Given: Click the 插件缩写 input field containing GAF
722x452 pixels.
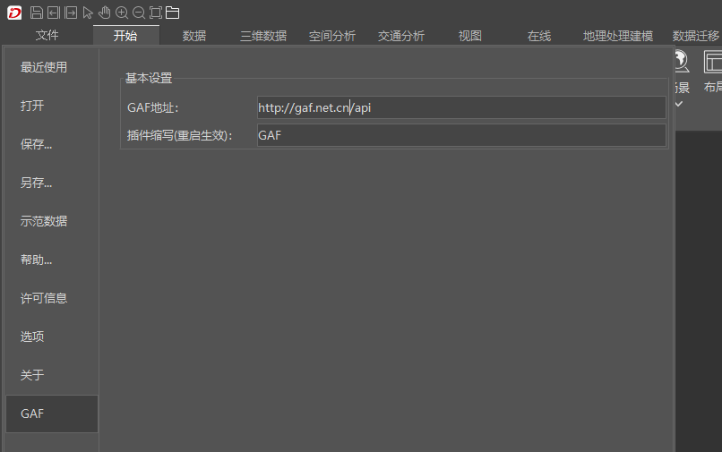Looking at the screenshot, I should point(461,135).
